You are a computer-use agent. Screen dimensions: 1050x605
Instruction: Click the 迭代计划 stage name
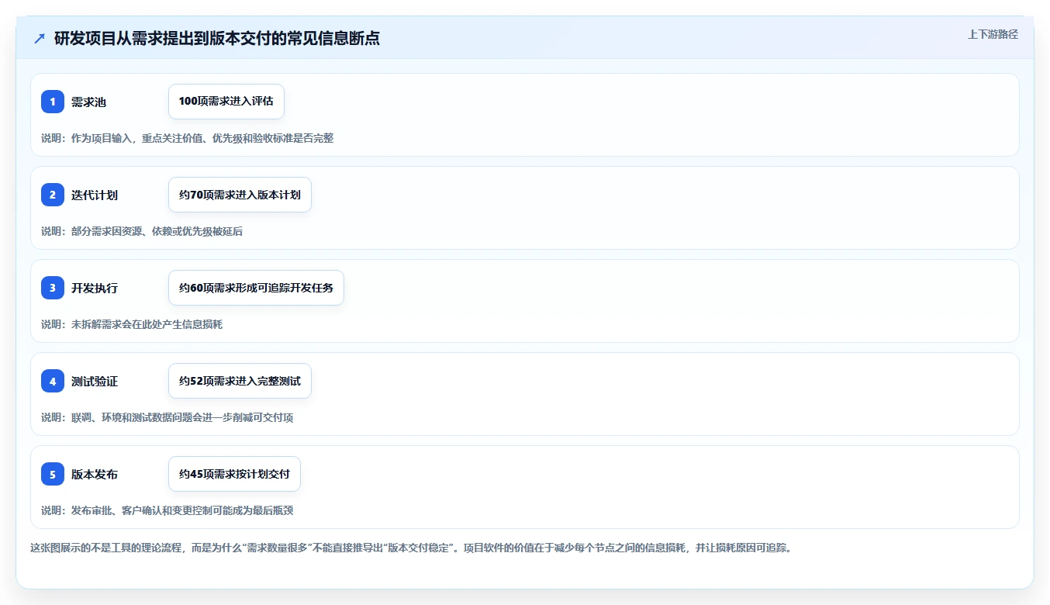pyautogui.click(x=95, y=195)
